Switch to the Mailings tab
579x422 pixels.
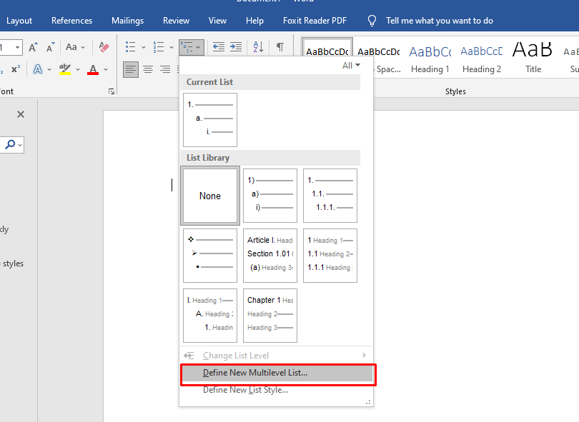pos(128,21)
